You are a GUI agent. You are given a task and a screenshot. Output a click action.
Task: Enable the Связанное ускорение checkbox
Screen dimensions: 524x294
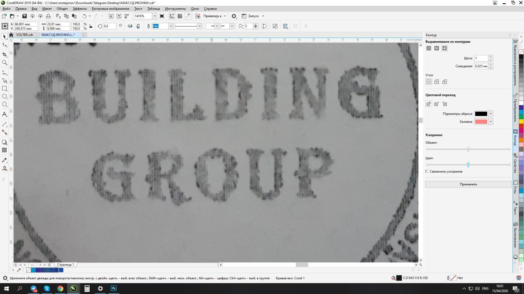point(427,171)
